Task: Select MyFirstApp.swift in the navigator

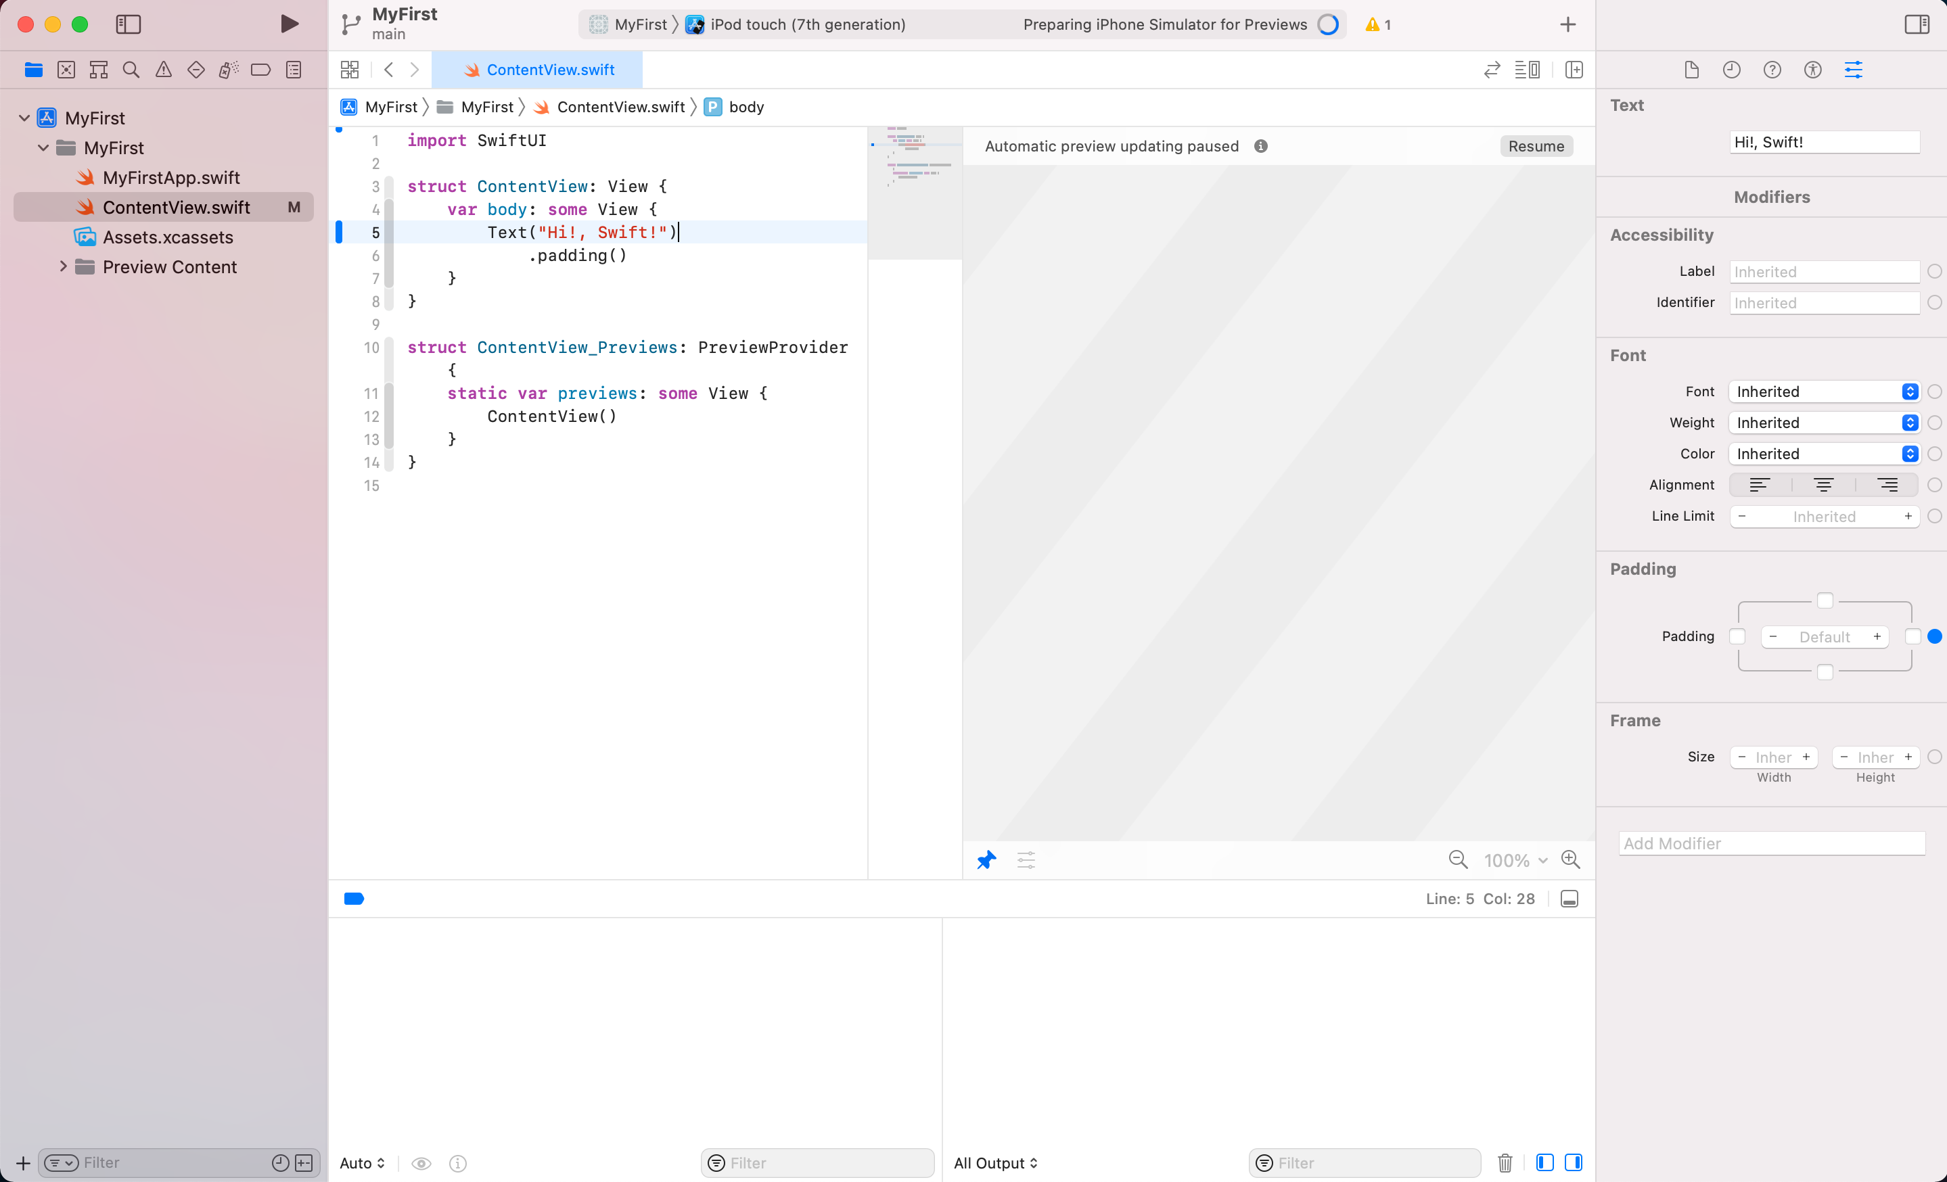Action: pyautogui.click(x=170, y=178)
